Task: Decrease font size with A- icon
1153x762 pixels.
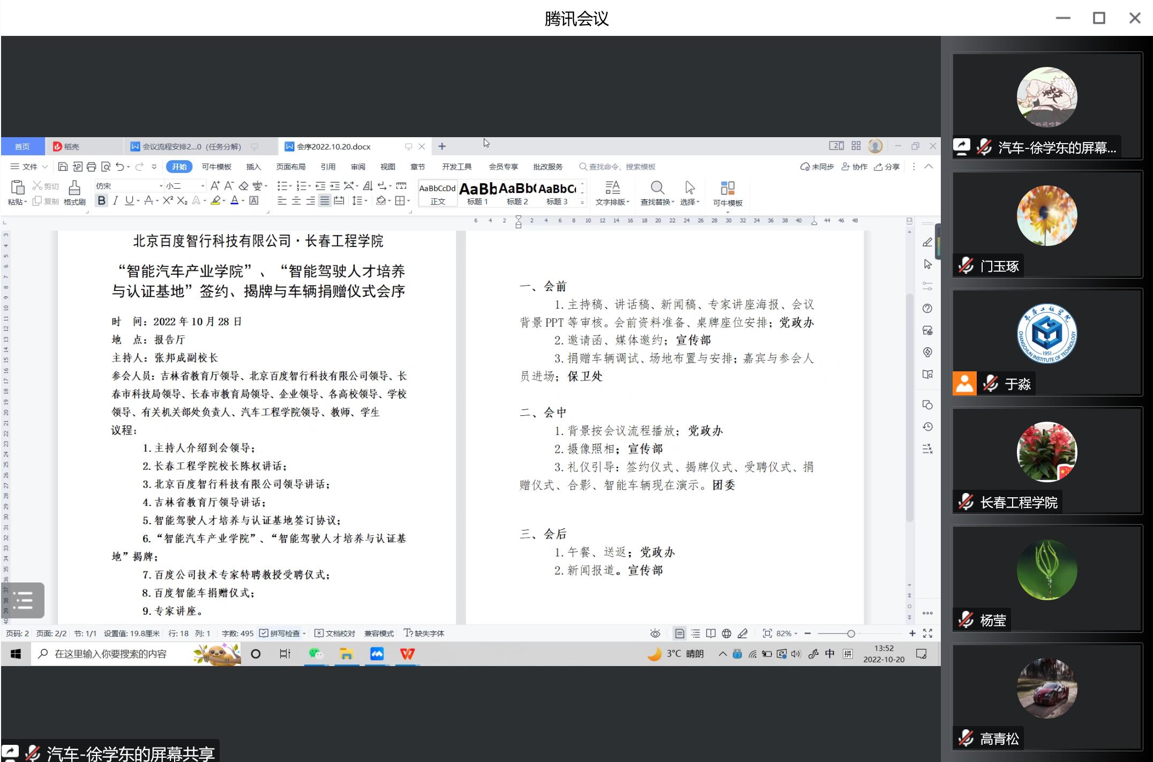Action: coord(229,185)
